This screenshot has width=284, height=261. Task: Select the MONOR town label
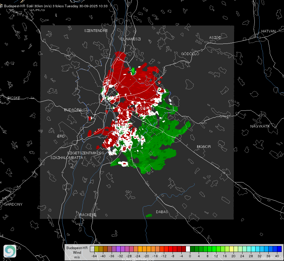[204, 146]
